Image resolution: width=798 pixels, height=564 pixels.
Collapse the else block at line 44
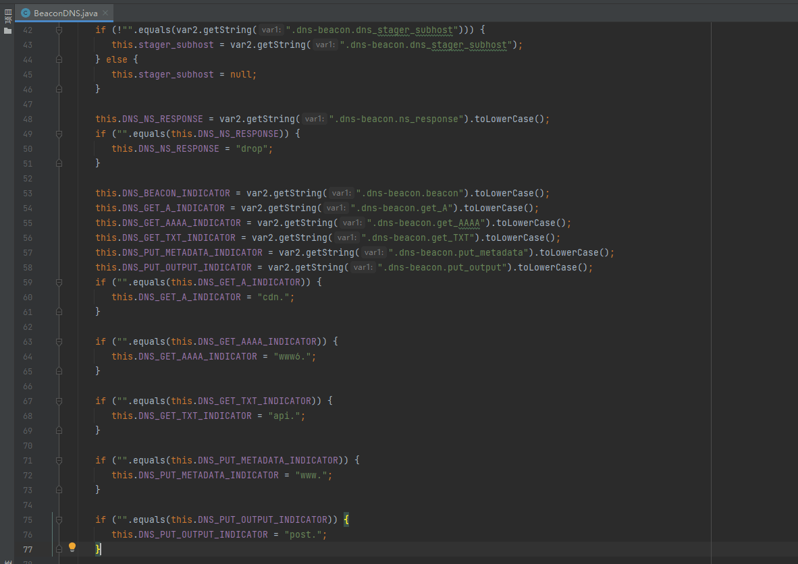click(x=59, y=60)
